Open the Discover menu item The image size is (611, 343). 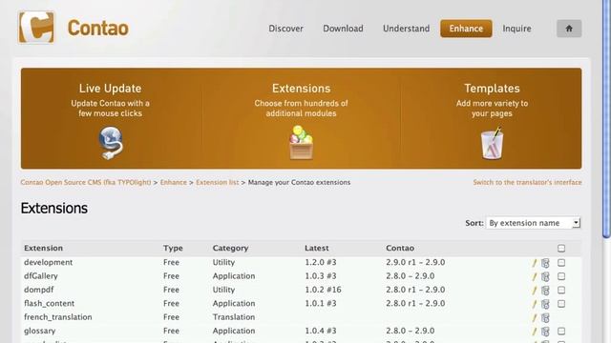coord(285,29)
